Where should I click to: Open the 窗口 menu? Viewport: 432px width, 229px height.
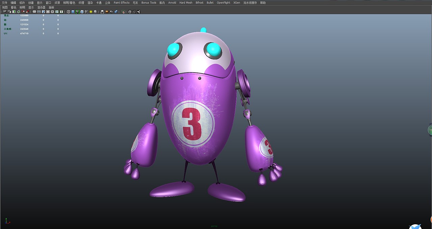(x=48, y=2)
